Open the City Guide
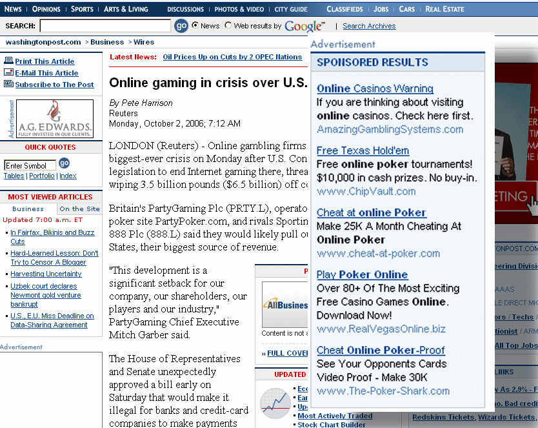Screen dimensions: 538x428 click(x=291, y=10)
